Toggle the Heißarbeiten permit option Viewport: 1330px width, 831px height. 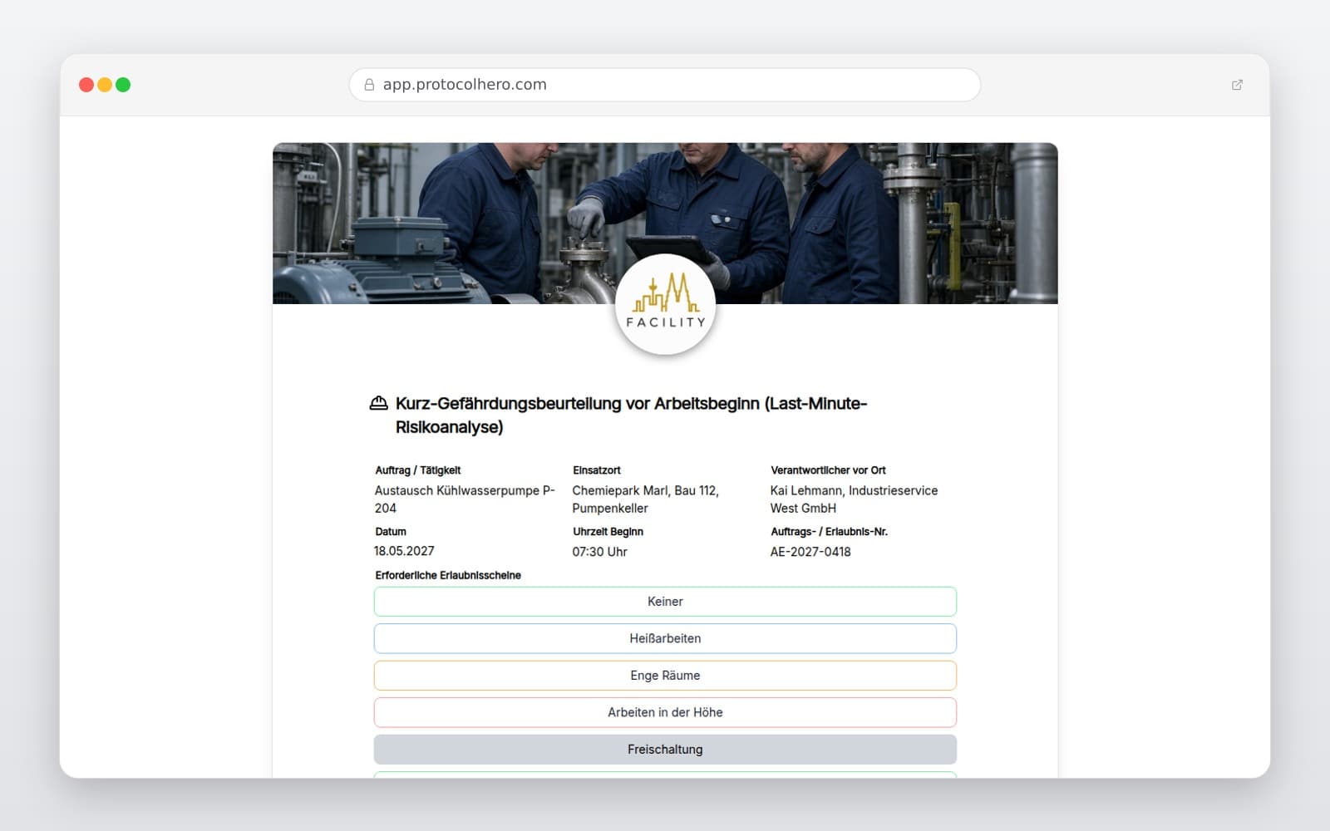665,638
